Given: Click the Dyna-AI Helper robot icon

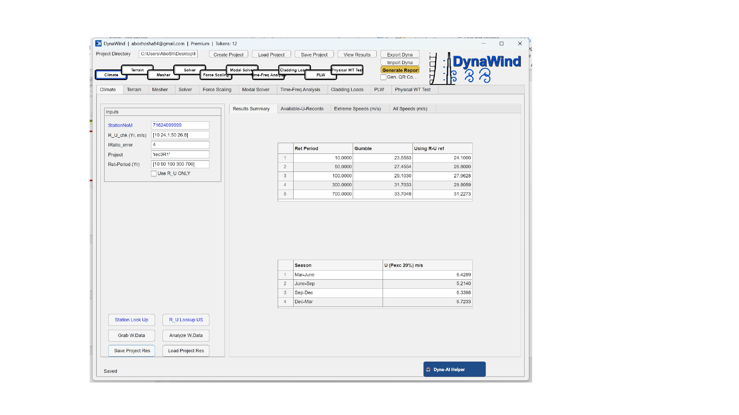Looking at the screenshot, I should [x=428, y=369].
